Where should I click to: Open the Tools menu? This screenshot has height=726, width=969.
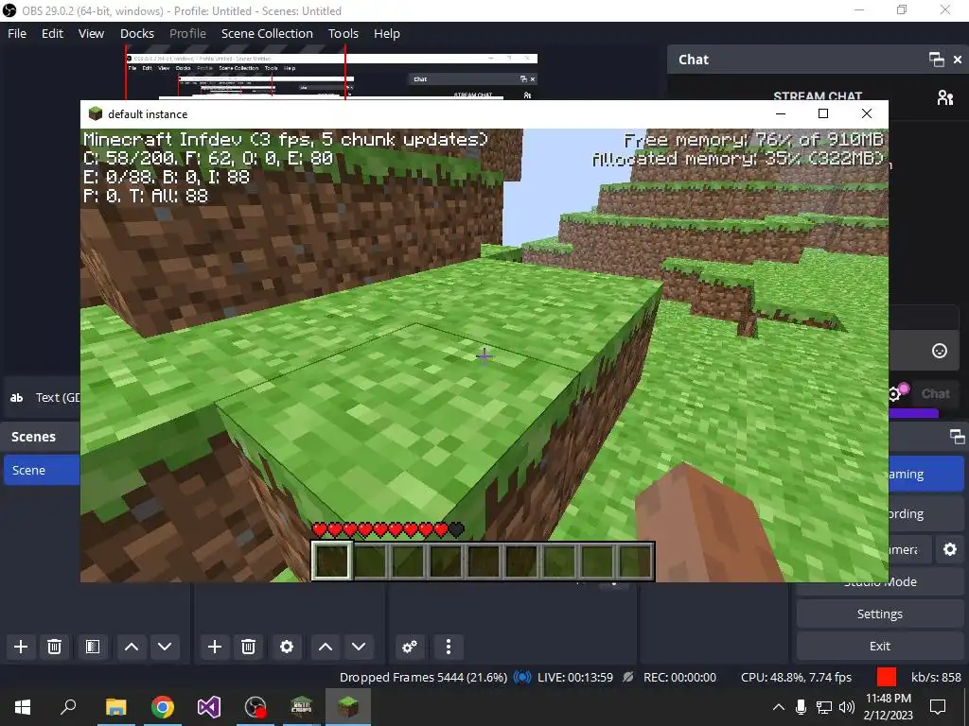tap(343, 33)
